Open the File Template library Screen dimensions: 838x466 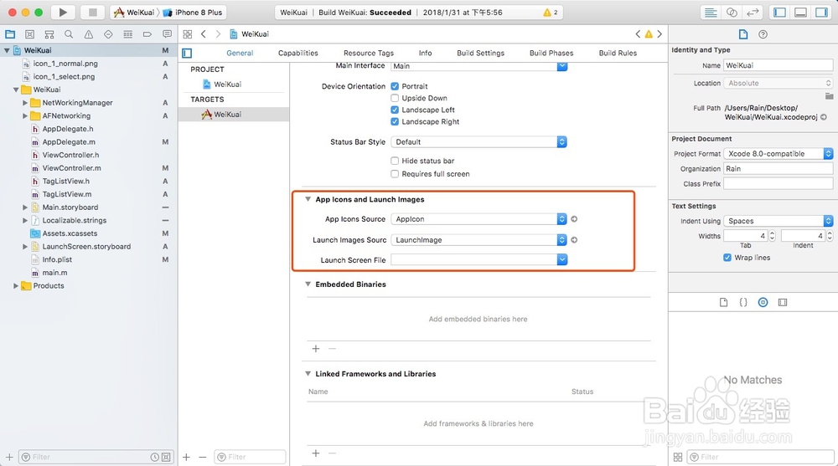pyautogui.click(x=724, y=302)
